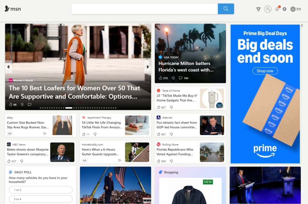Dislike the Taste of Home gadgets article

171,107
